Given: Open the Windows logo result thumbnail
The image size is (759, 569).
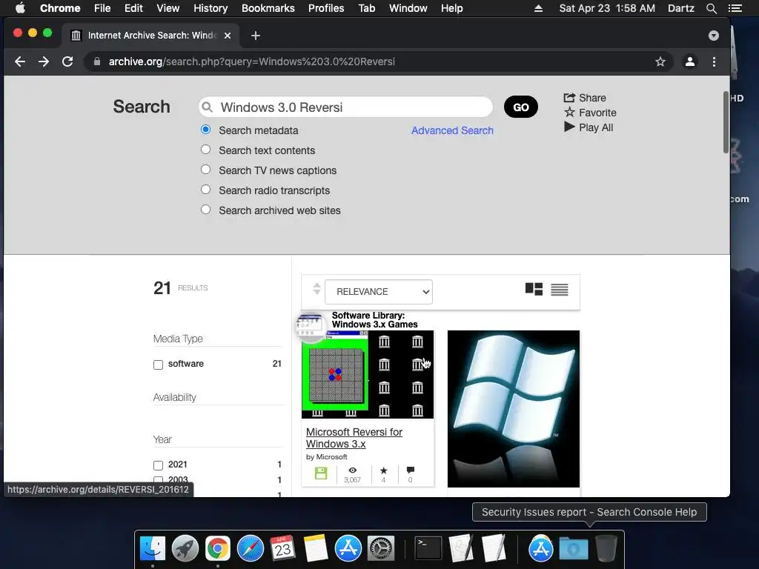Looking at the screenshot, I should 514,409.
